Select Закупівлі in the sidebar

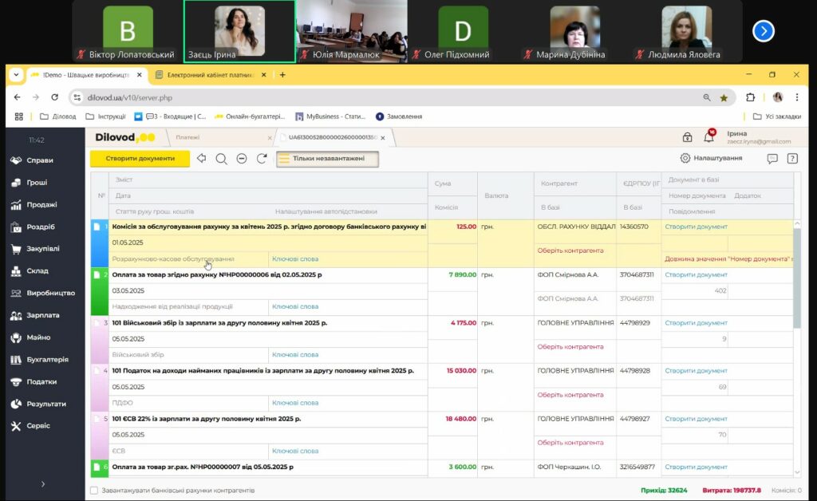(x=35, y=249)
